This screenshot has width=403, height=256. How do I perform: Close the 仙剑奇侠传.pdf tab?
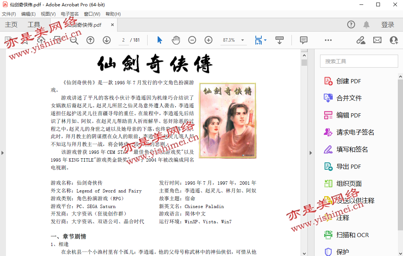pos(112,25)
